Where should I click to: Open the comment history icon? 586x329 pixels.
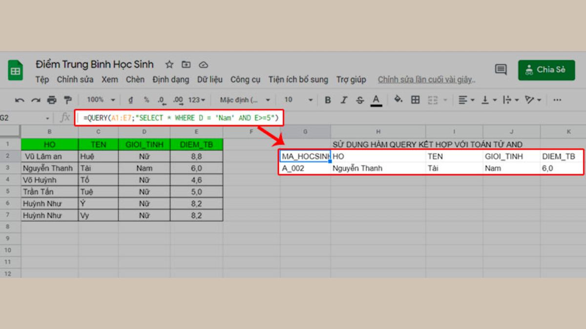tap(501, 70)
